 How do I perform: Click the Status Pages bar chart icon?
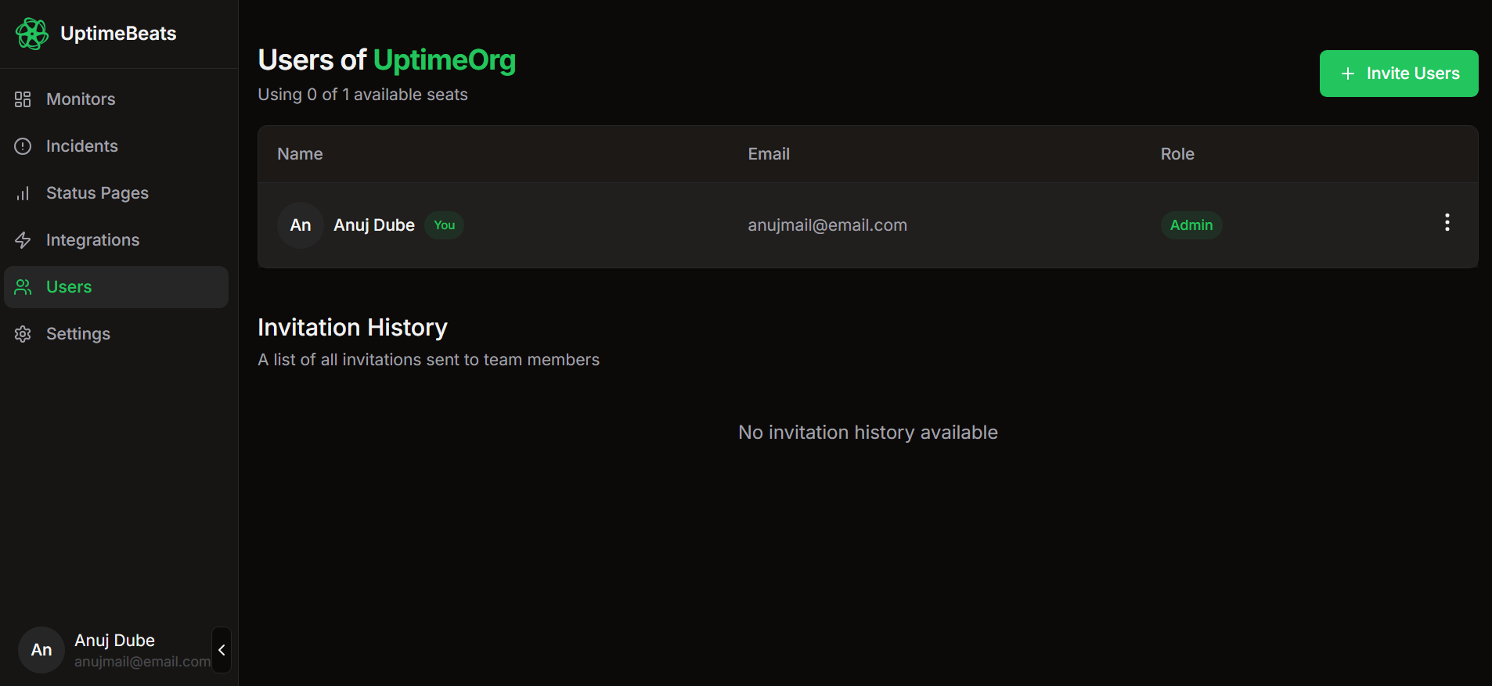[23, 193]
